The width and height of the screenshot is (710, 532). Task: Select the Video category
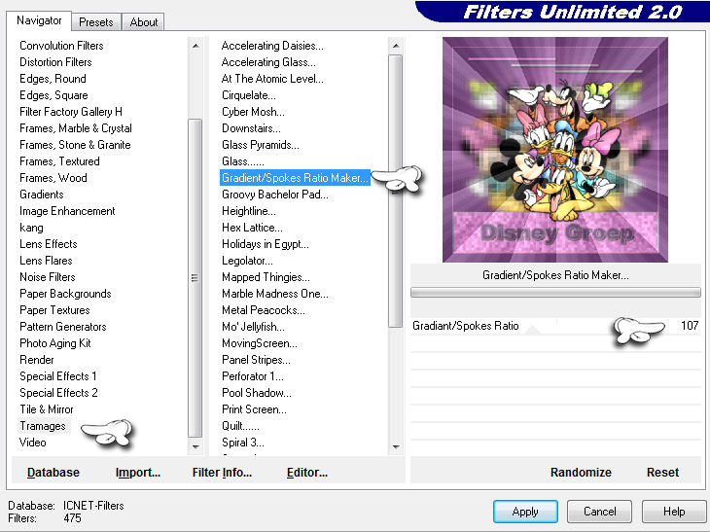(33, 443)
